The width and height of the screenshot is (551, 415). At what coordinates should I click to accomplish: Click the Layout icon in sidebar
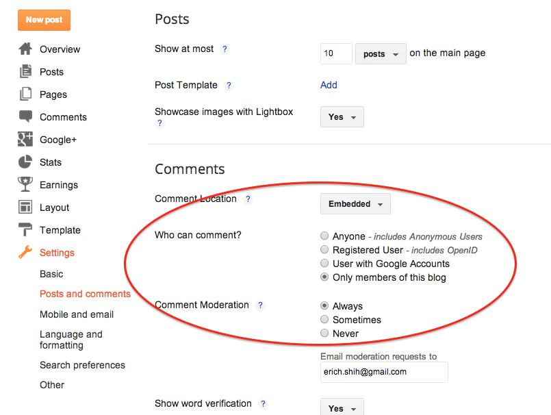[25, 207]
